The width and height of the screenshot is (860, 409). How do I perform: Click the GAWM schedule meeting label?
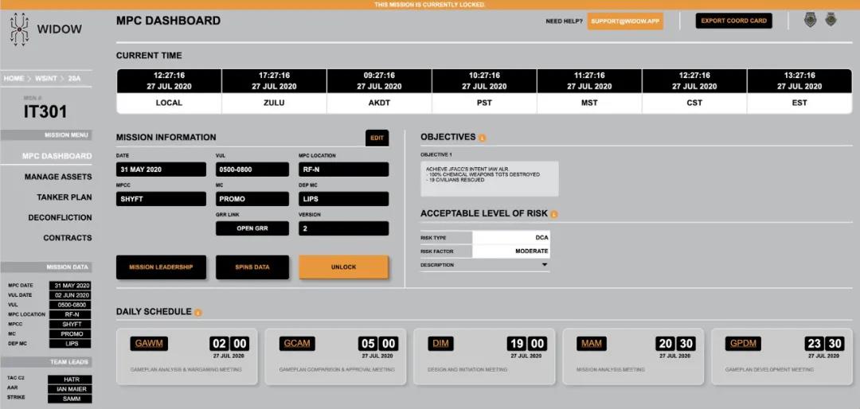pyautogui.click(x=149, y=344)
